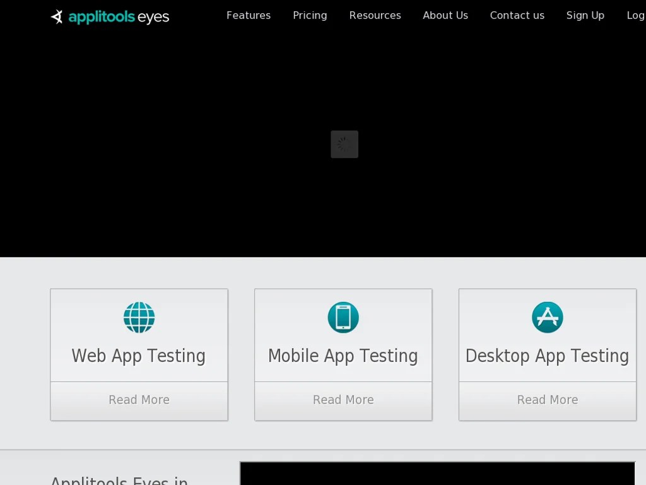Click the mobile phone icon above Mobile App Testing

[343, 318]
